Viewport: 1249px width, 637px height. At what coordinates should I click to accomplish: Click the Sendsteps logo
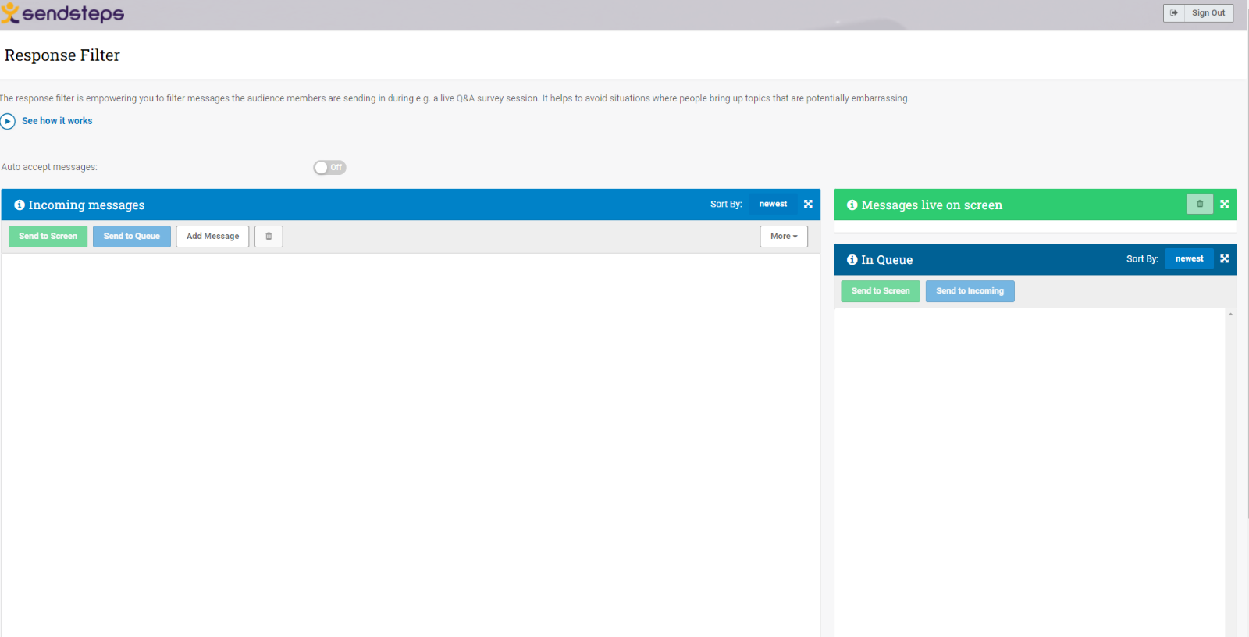[62, 13]
